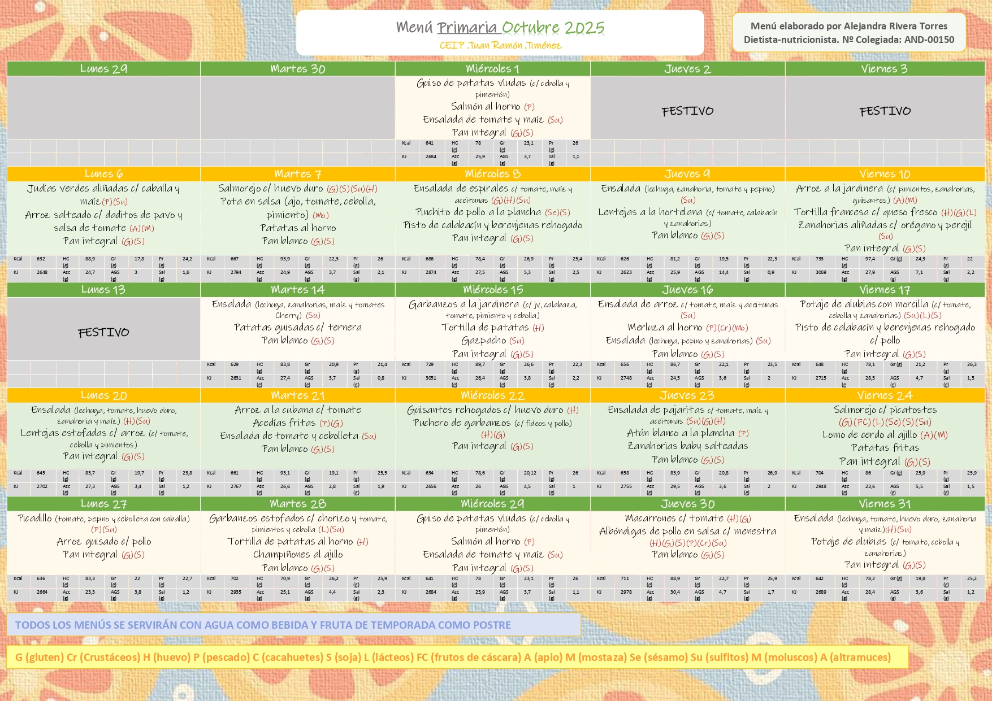
Task: Click Salmorejo c/ huevo duro on Martes 7
Action: (x=271, y=189)
